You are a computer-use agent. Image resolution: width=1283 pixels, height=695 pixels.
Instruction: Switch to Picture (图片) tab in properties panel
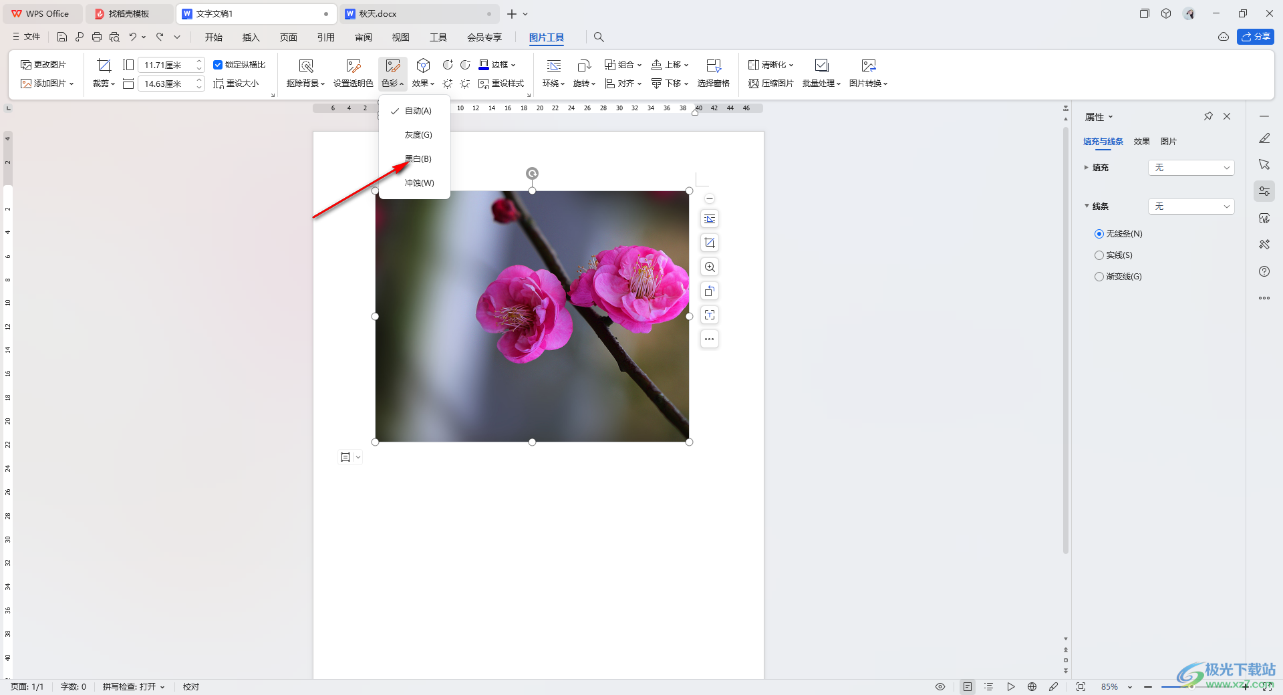pyautogui.click(x=1168, y=142)
